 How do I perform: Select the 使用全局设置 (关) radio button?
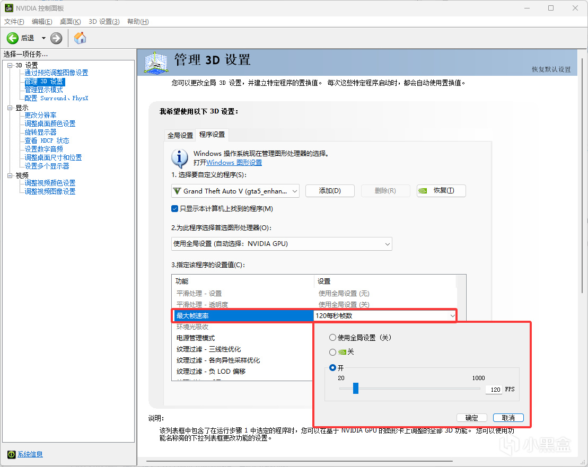(x=332, y=338)
